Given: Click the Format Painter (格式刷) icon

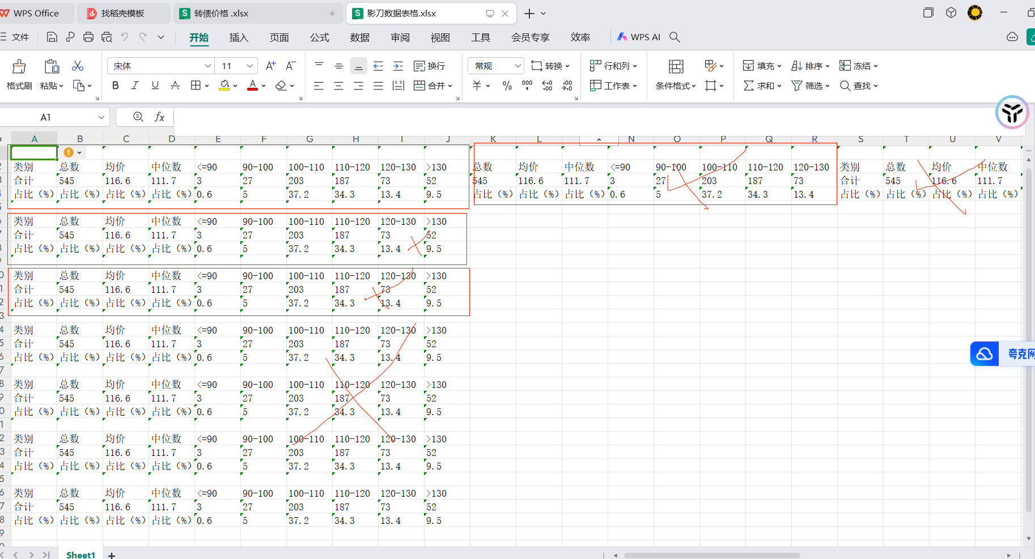Looking at the screenshot, I should [19, 67].
